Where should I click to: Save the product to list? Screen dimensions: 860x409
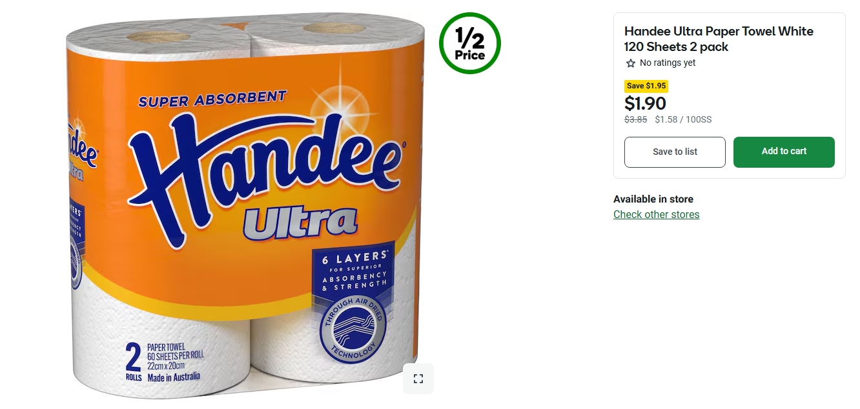[675, 152]
